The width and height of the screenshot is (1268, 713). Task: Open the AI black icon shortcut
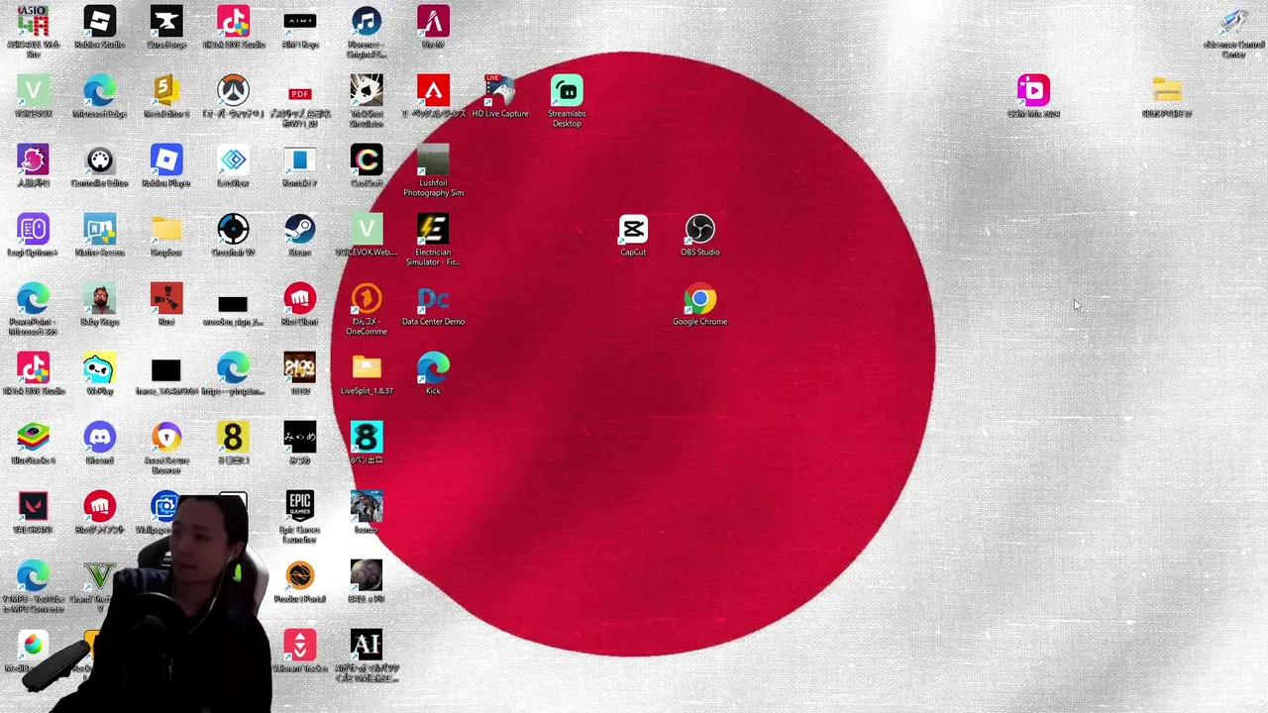[x=367, y=646]
